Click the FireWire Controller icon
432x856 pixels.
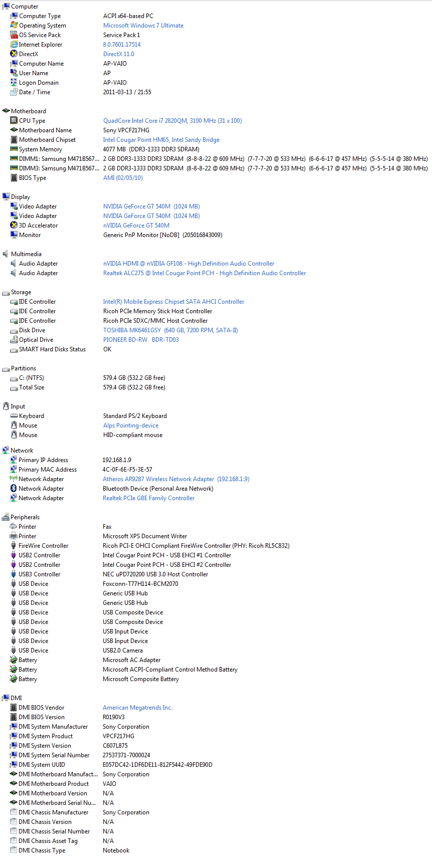point(14,546)
